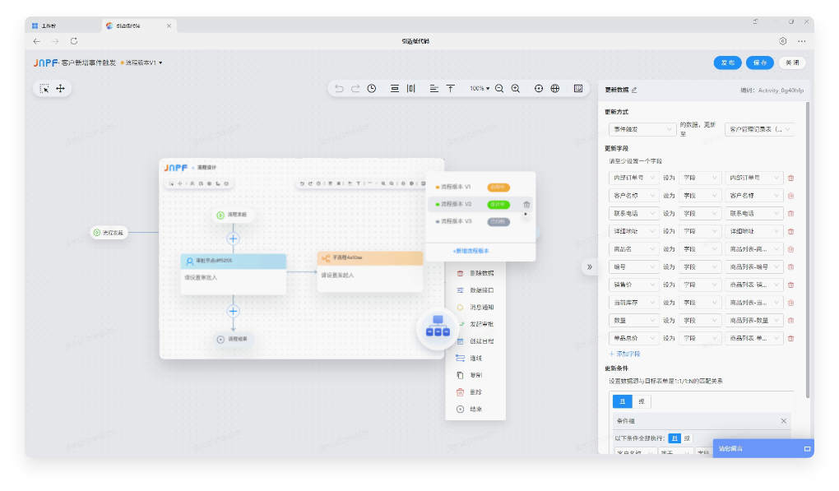Click the 新增流程版本 link
The width and height of the screenshot is (839, 491).
470,251
